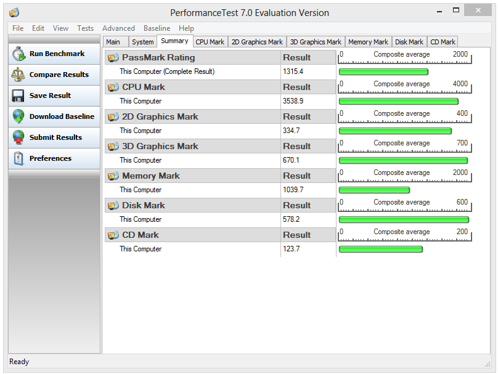Click the Disk Mark section icon
The image size is (498, 374).
[x=113, y=205]
